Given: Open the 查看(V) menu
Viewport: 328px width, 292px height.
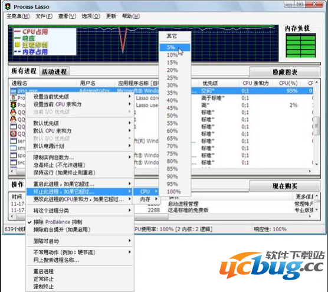Looking at the screenshot, I should (67, 16).
